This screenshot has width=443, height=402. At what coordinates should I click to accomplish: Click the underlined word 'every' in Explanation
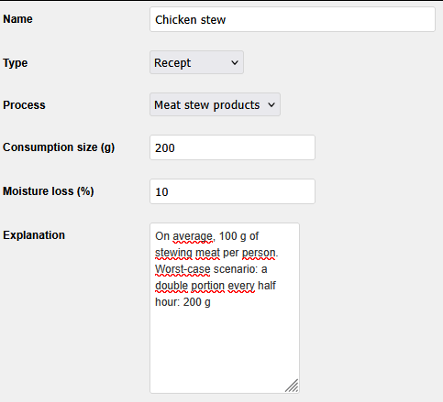coord(241,286)
